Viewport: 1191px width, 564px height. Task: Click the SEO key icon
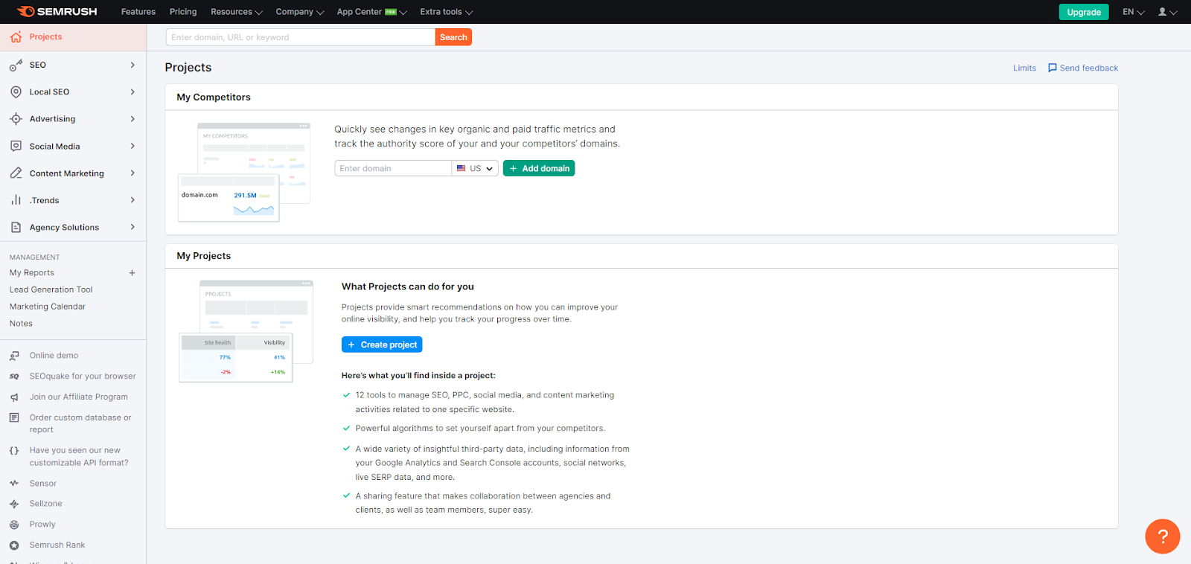pos(16,65)
